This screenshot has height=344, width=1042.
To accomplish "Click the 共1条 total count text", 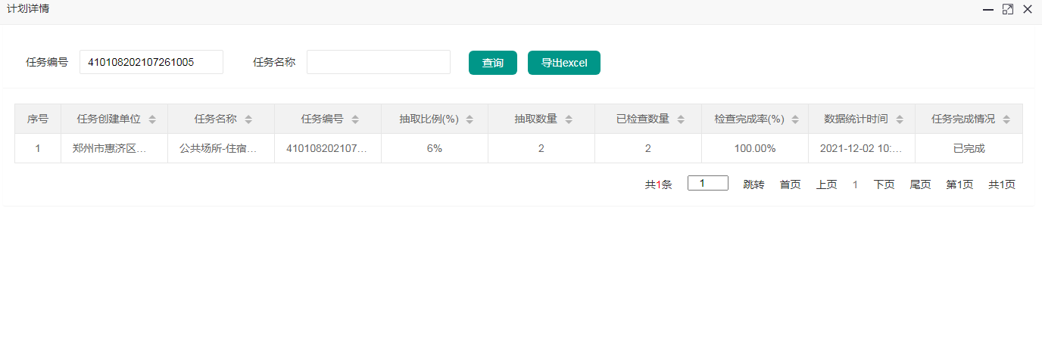I will click(x=658, y=184).
